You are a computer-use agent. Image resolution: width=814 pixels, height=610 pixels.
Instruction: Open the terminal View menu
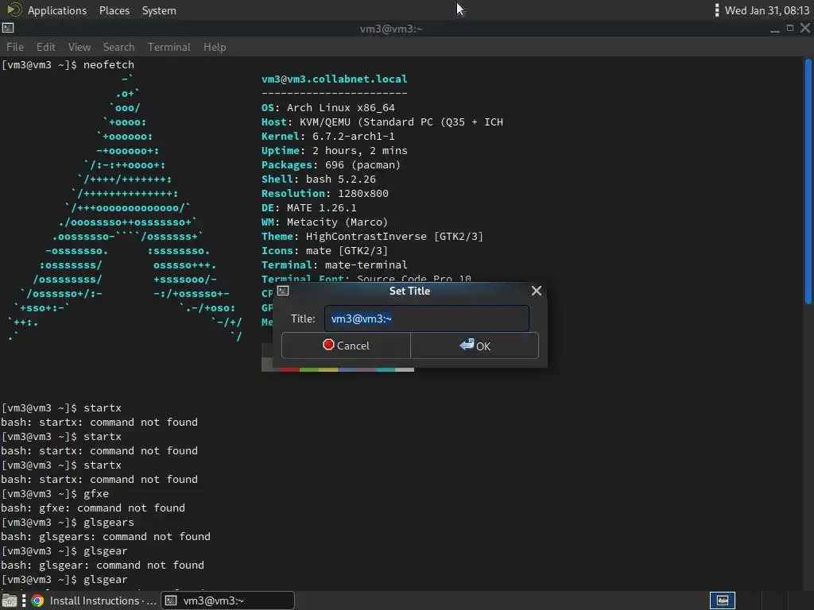pyautogui.click(x=79, y=47)
